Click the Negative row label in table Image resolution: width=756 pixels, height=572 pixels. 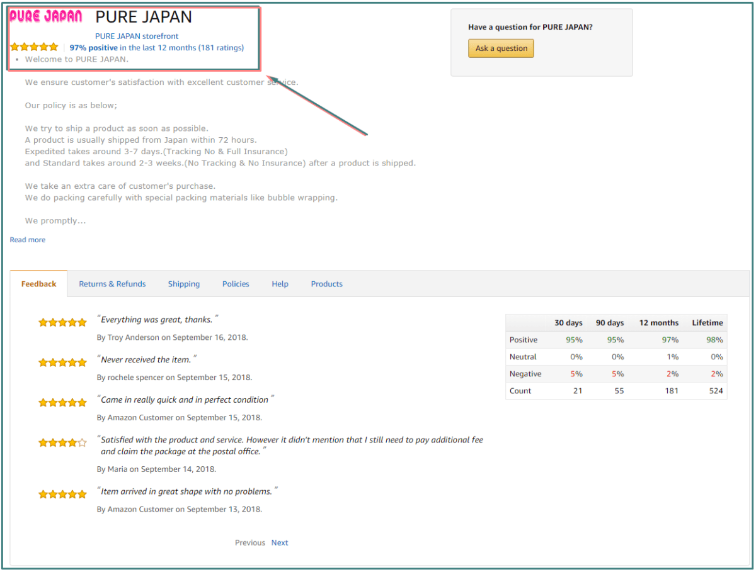(x=525, y=374)
